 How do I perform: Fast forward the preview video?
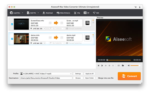pyautogui.click(x=106, y=66)
